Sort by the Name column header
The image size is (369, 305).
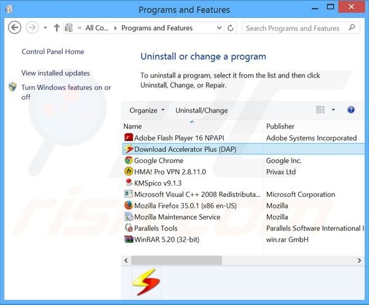coord(193,126)
